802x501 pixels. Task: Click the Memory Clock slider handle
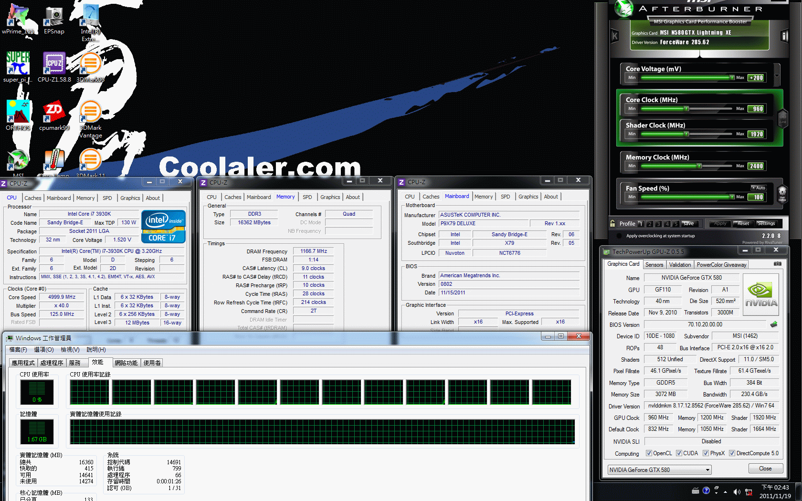(699, 166)
